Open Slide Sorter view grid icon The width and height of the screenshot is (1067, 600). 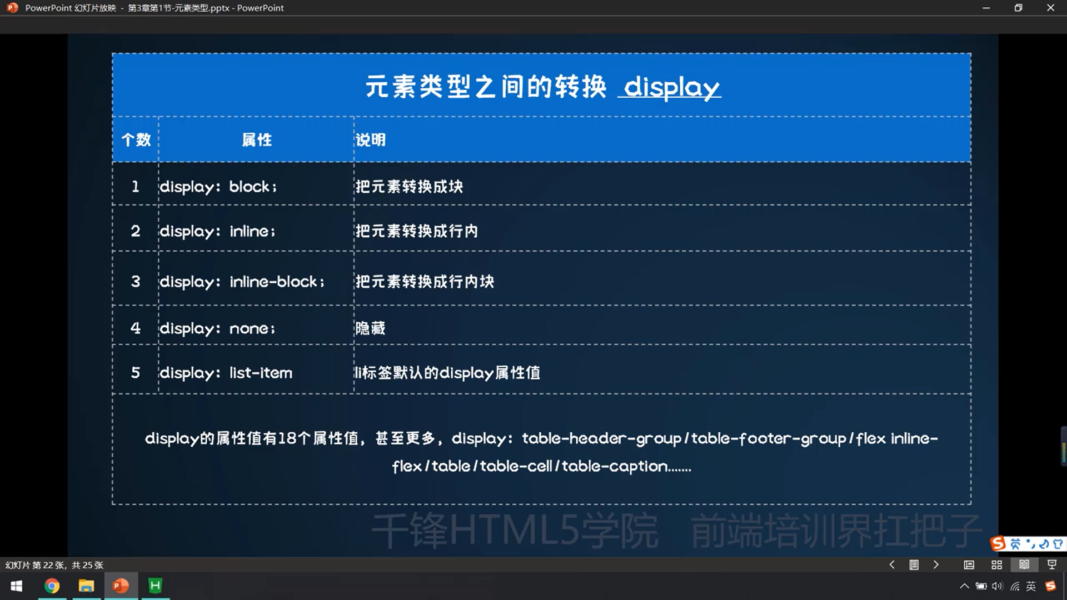coord(996,564)
